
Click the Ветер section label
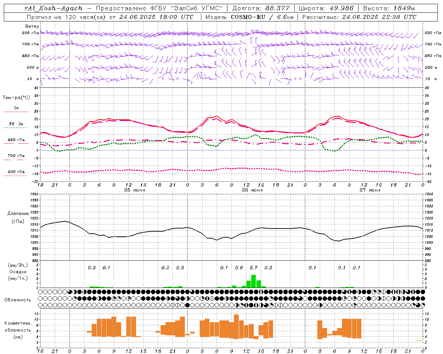pyautogui.click(x=32, y=26)
